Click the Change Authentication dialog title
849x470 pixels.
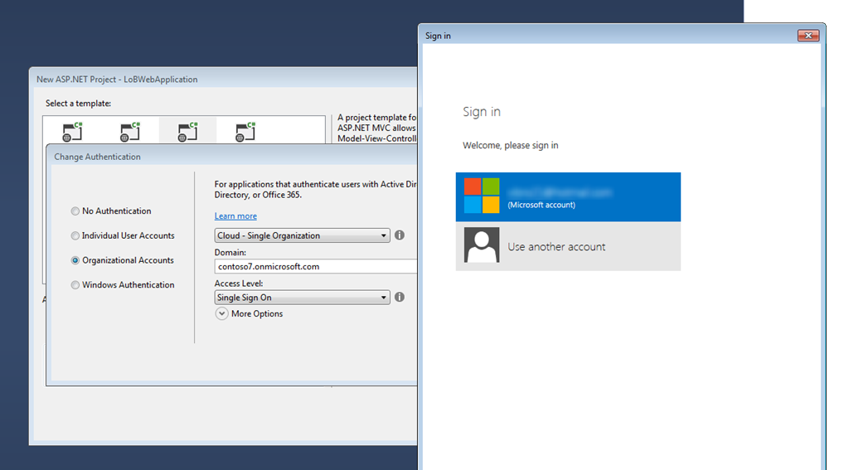point(98,157)
